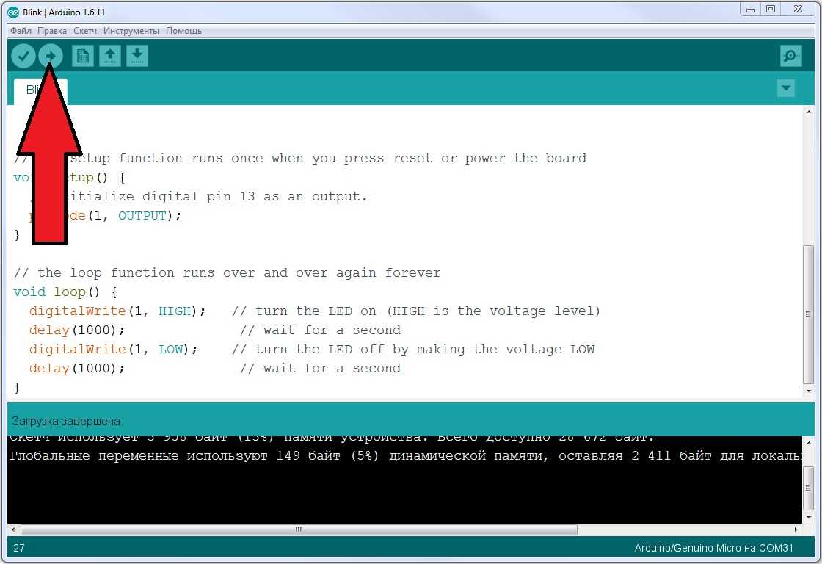Click the Arduino logo in title bar
The image size is (822, 564).
(13, 10)
